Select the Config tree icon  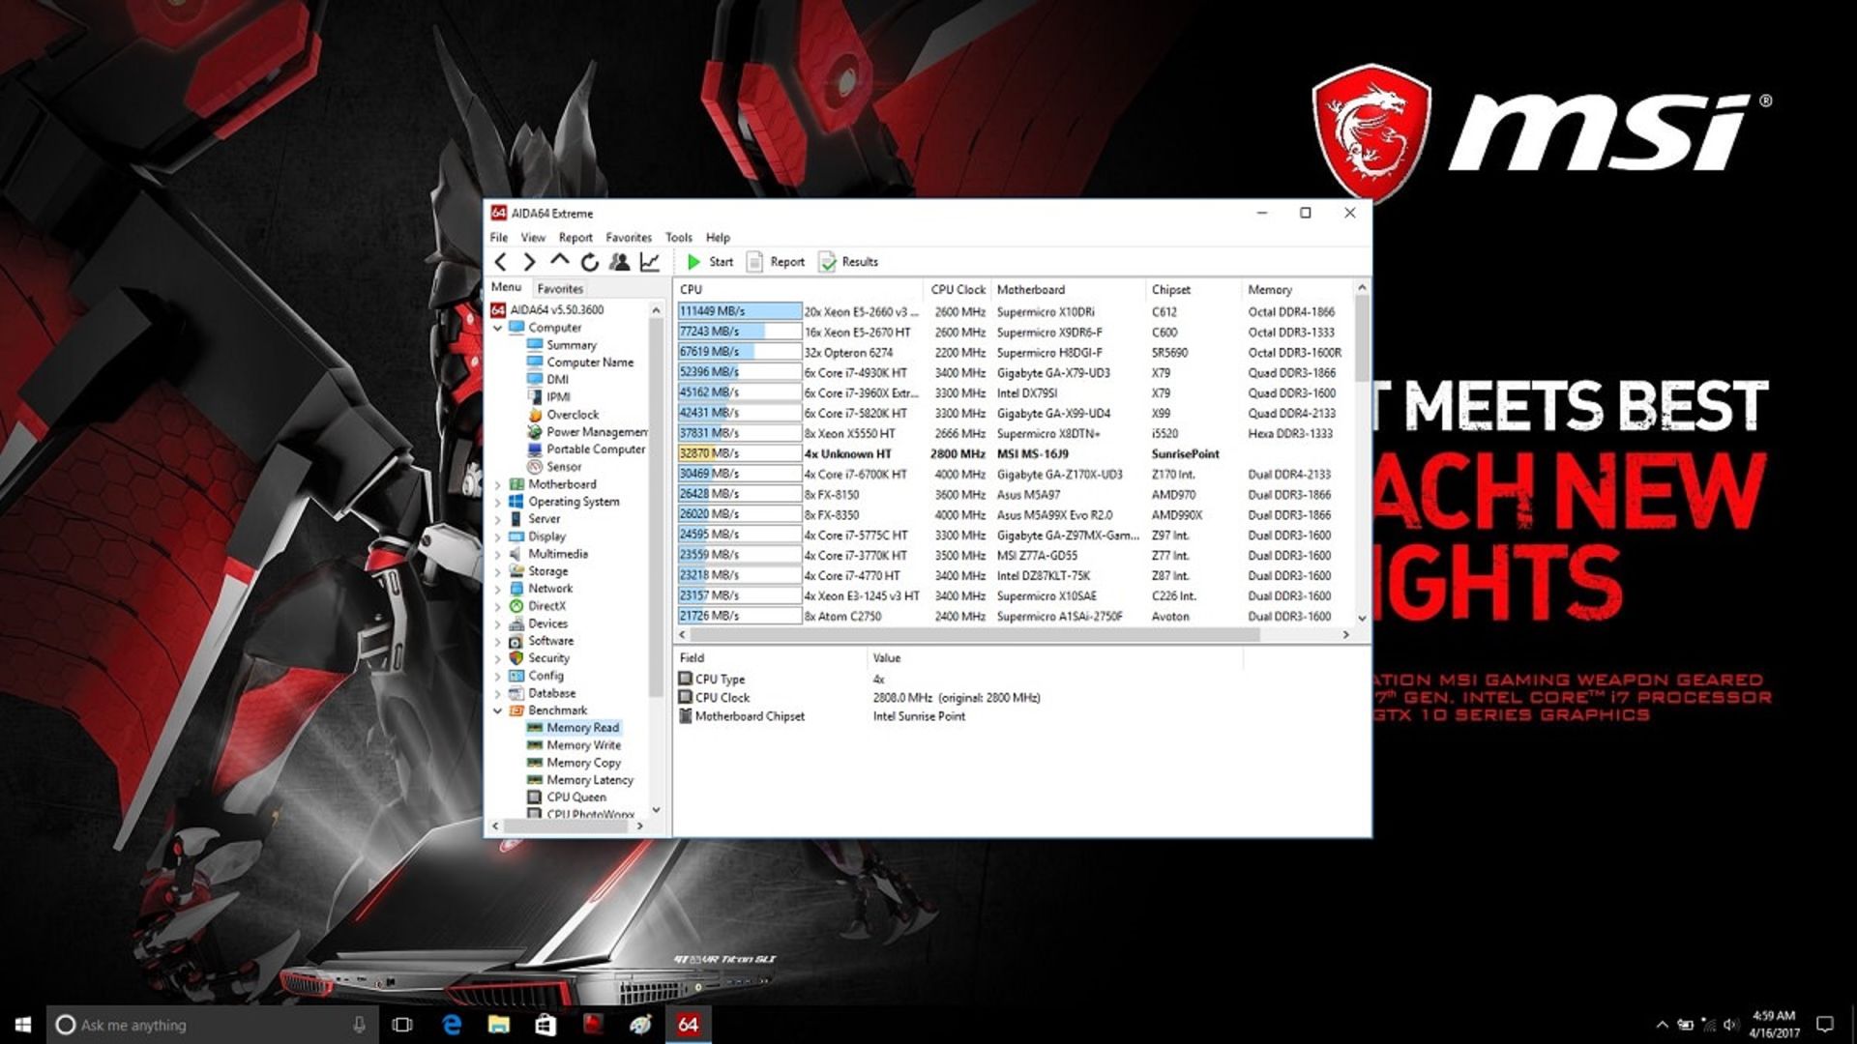(x=516, y=676)
